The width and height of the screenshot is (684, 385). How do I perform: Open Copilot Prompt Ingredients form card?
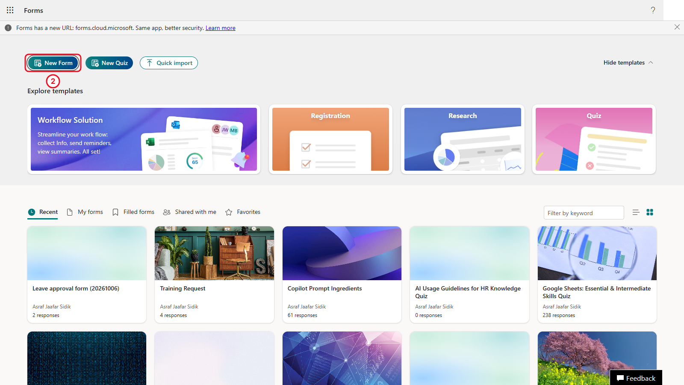342,275
